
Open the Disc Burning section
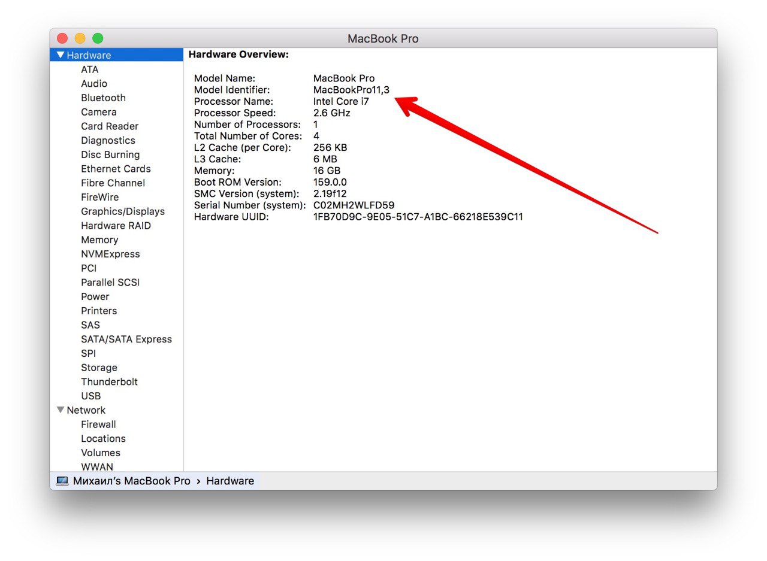(110, 154)
